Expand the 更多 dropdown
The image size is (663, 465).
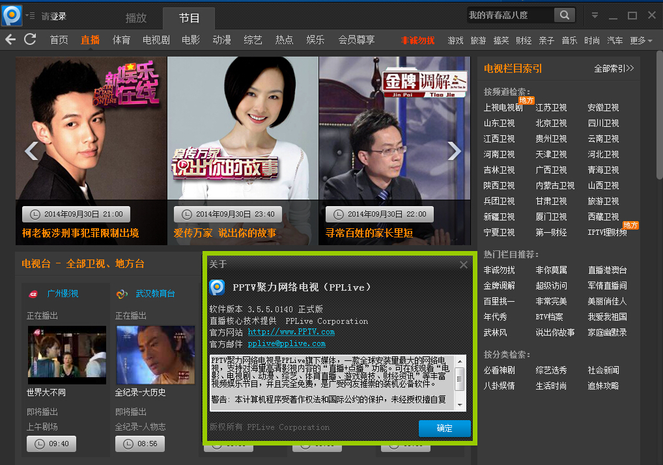641,40
